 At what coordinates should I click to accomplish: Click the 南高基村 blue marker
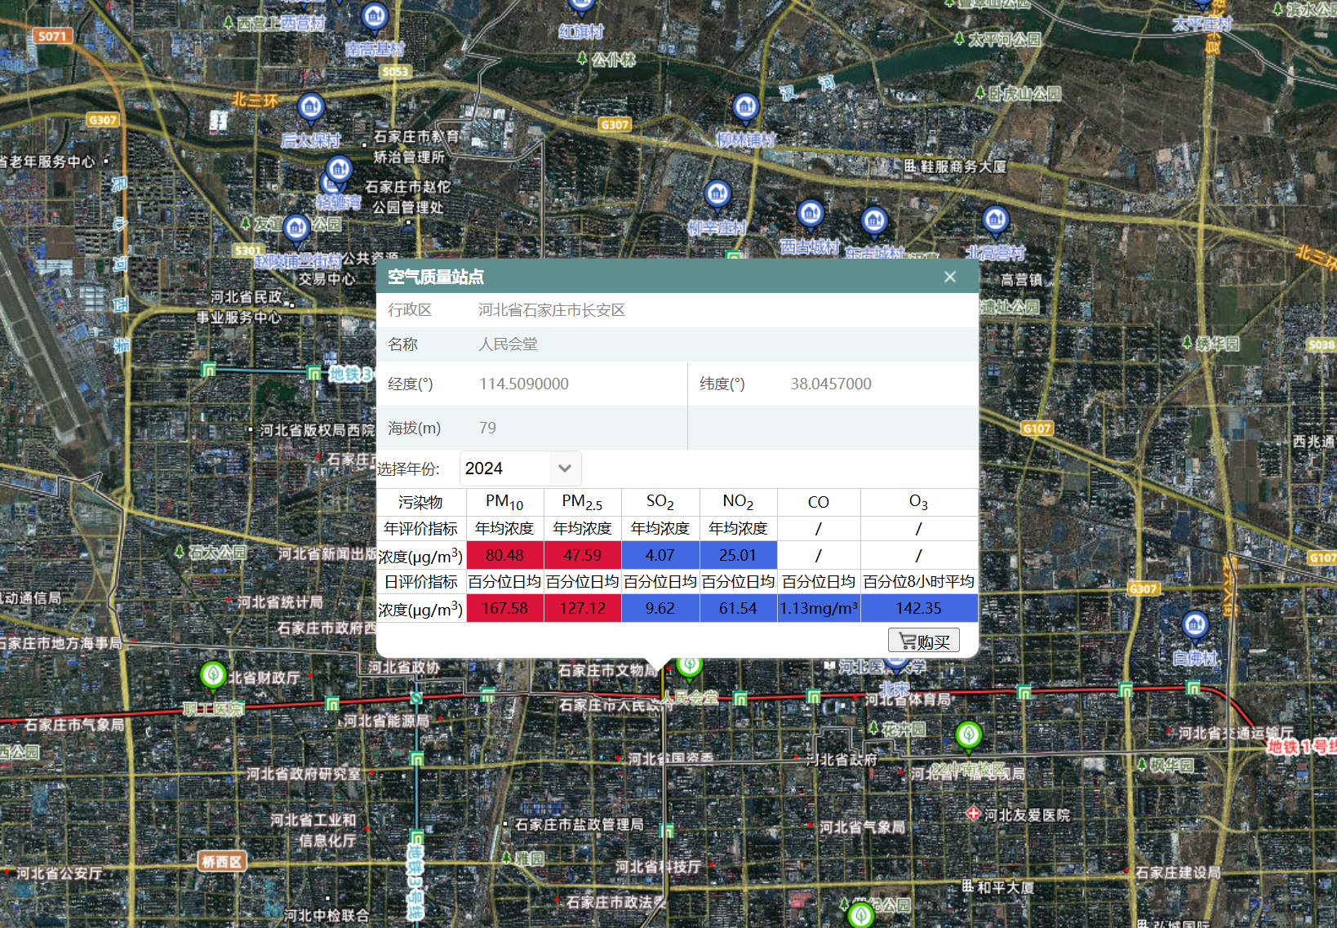[375, 15]
